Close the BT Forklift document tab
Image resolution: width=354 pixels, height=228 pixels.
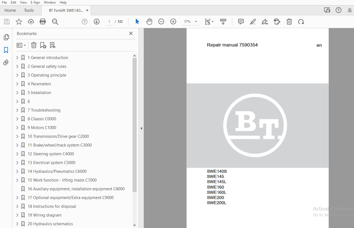(87, 10)
